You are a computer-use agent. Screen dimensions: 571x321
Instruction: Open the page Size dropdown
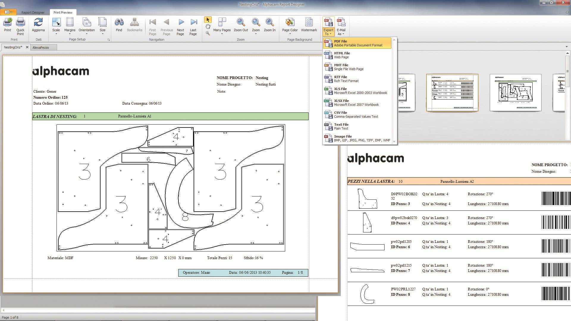[103, 26]
